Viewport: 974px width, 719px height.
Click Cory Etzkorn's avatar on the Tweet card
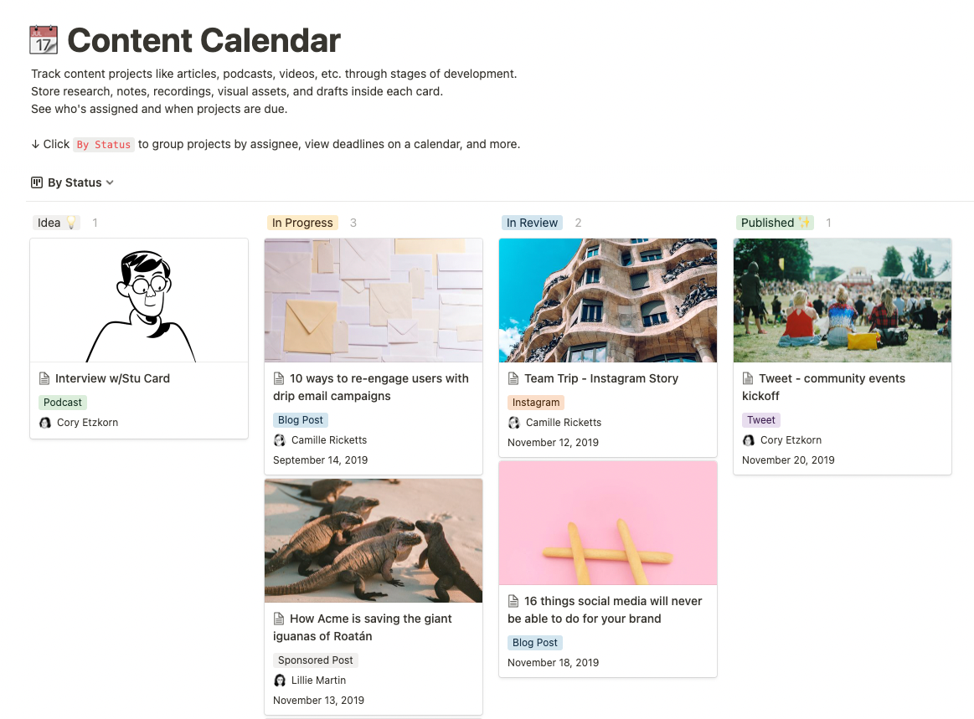click(748, 439)
